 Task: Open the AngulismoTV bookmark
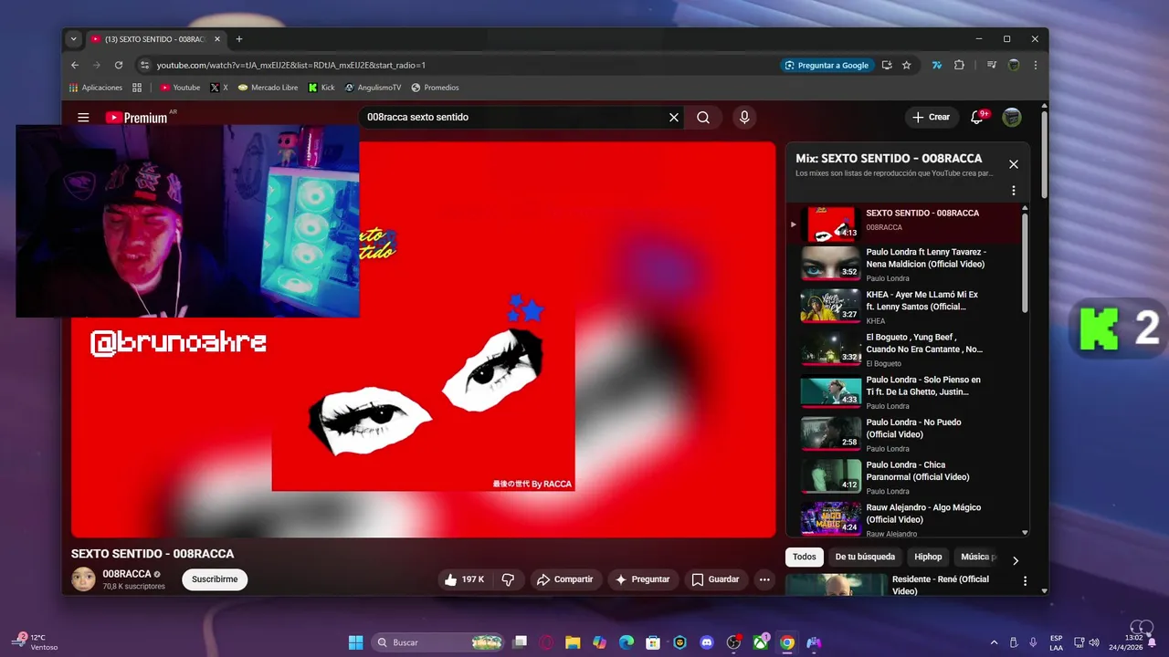coord(373,88)
